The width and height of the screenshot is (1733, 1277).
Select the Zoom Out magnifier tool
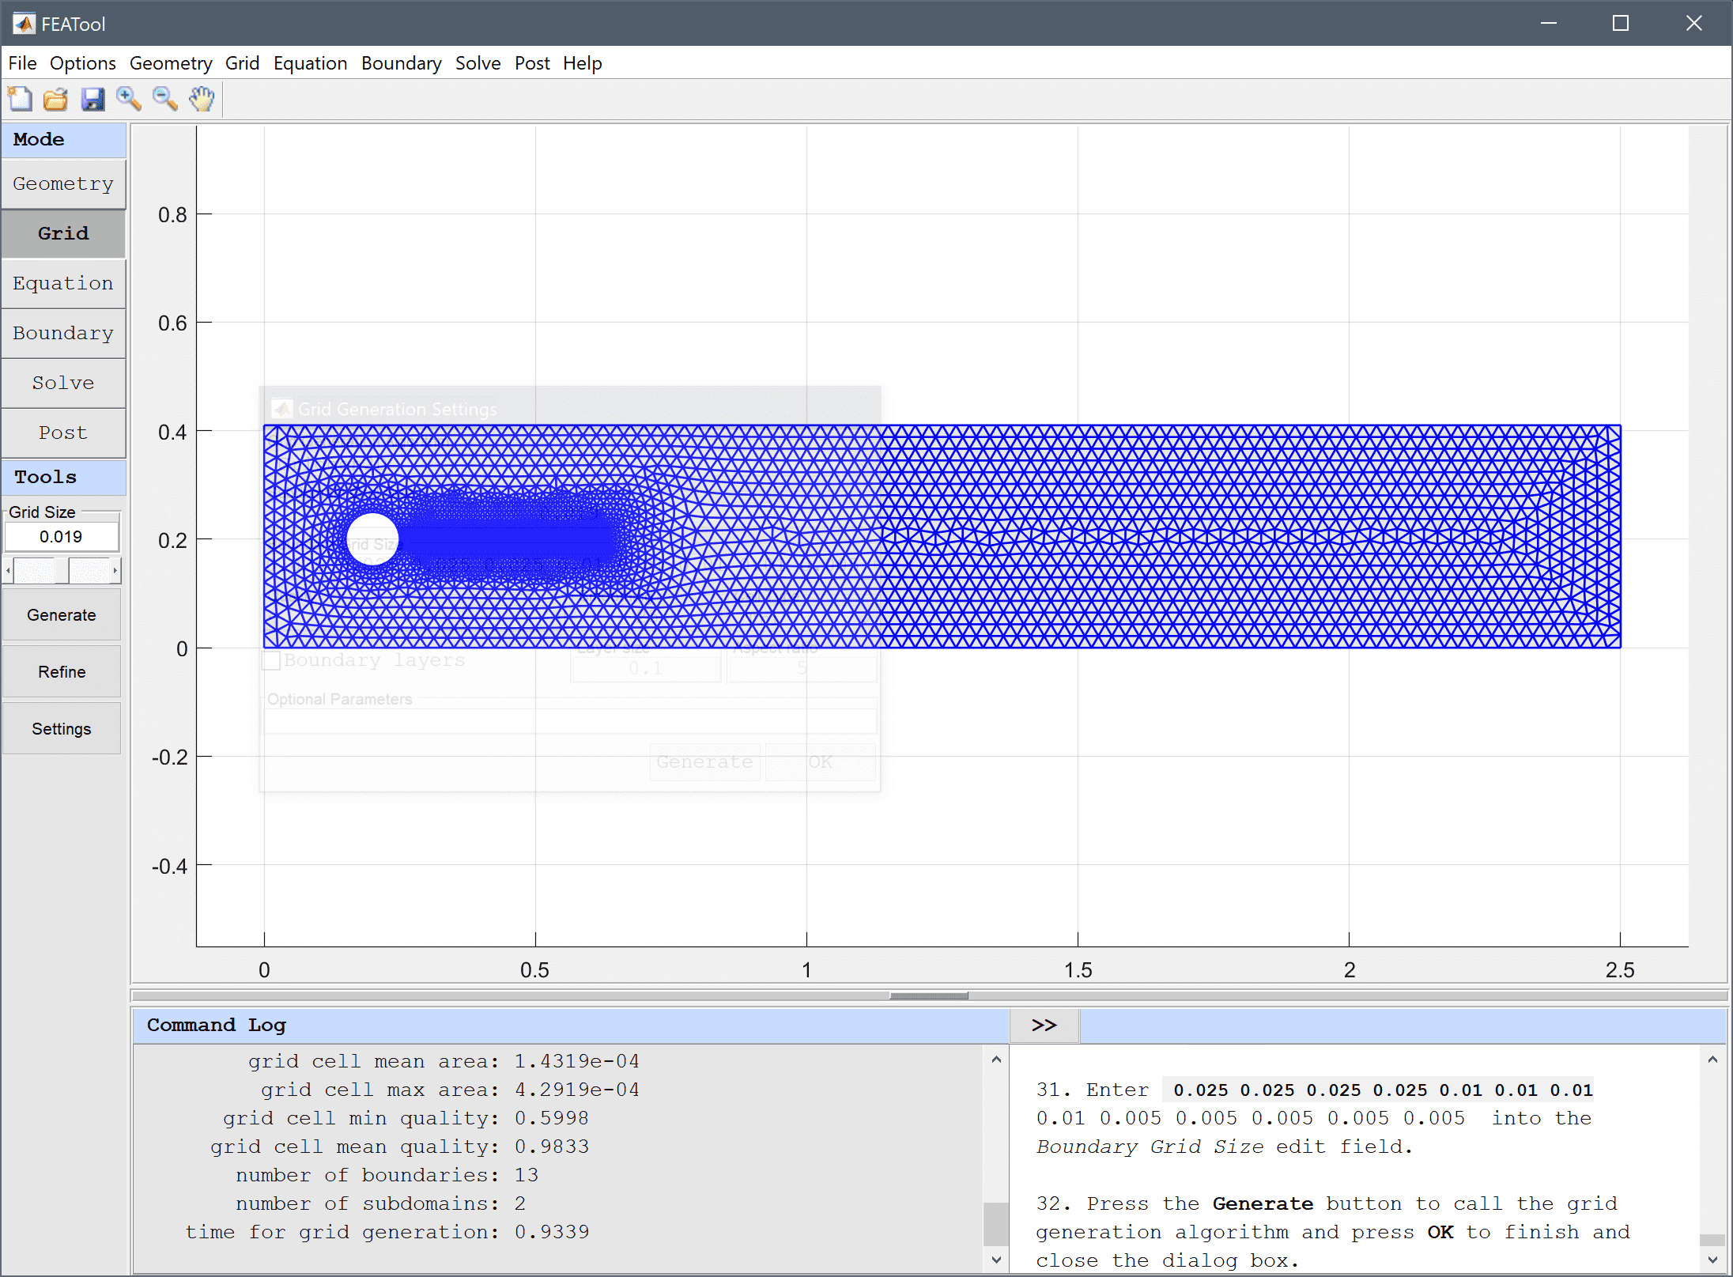(x=164, y=99)
